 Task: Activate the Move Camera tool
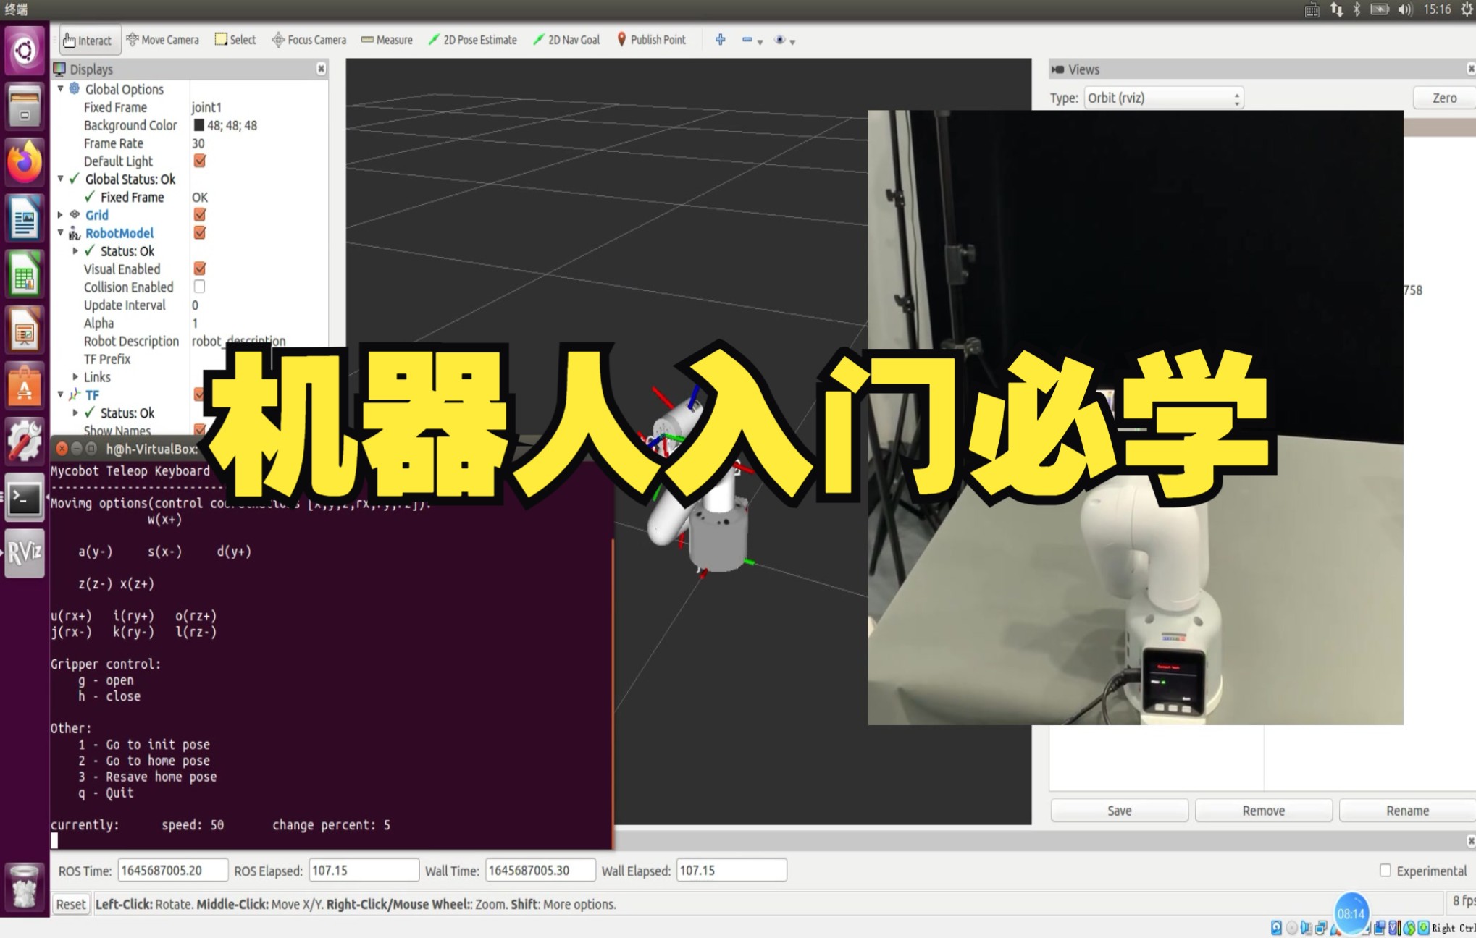[162, 40]
